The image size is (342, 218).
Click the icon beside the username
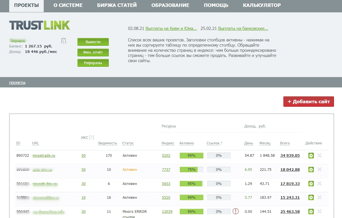pos(64,41)
